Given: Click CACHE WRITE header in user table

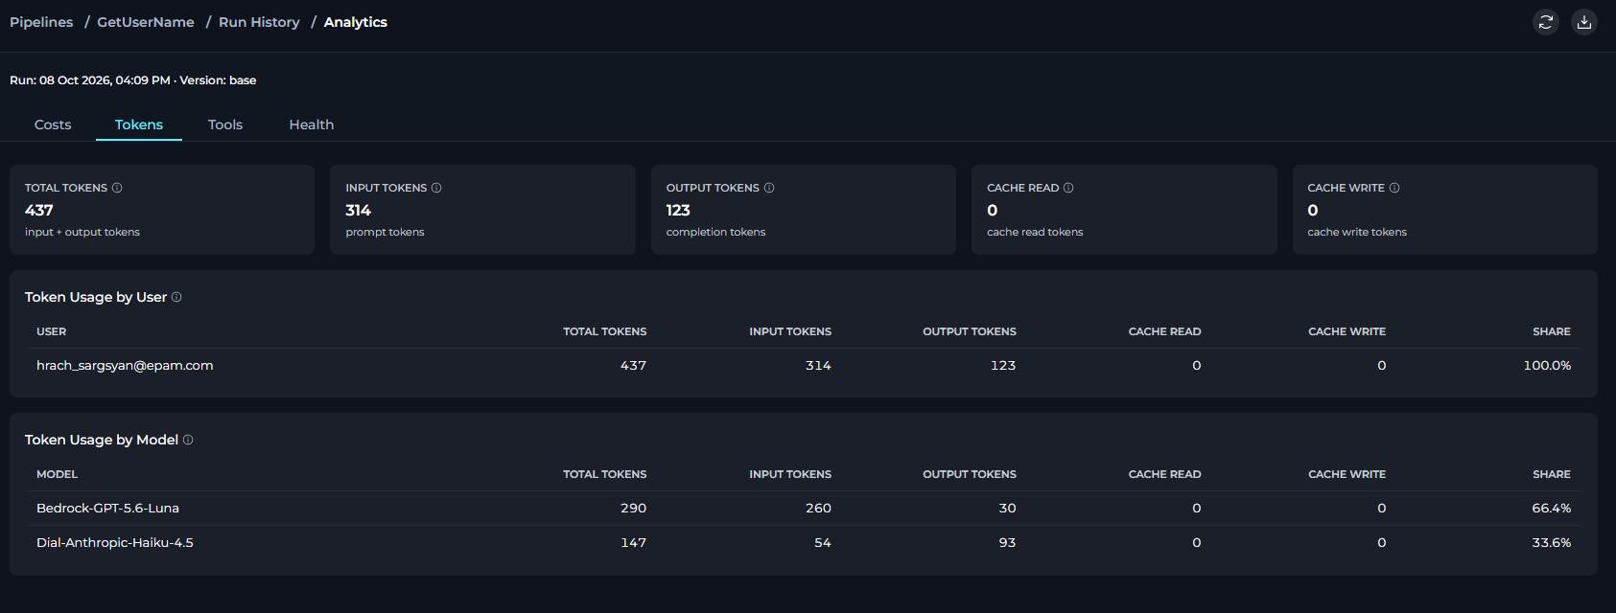Looking at the screenshot, I should point(1347,331).
